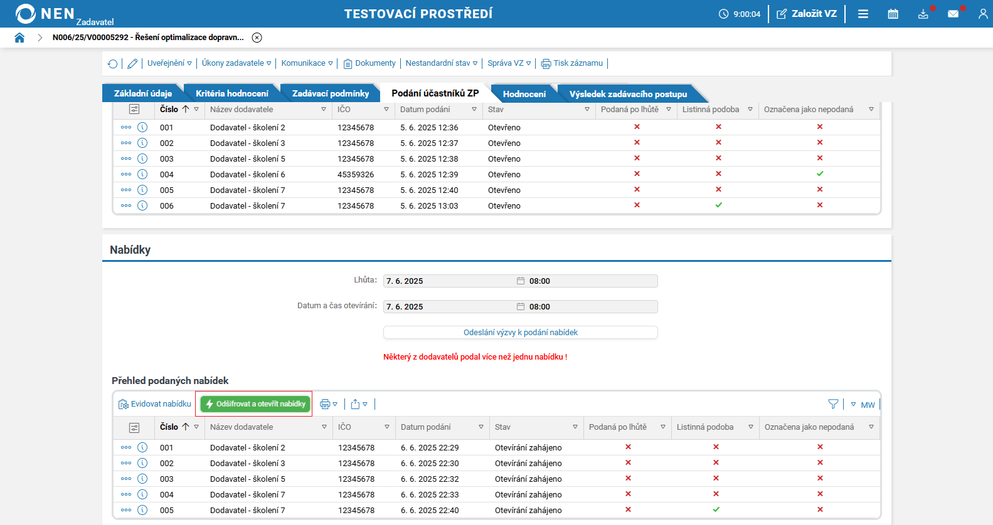This screenshot has width=993, height=525.
Task: Open the downloads icon in header
Action: click(923, 14)
